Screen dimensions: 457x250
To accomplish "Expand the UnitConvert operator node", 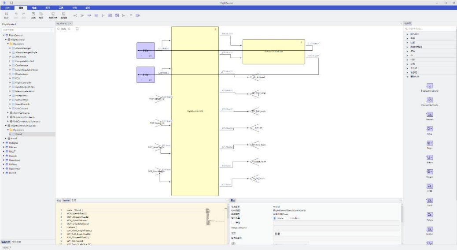I will click(x=10, y=108).
